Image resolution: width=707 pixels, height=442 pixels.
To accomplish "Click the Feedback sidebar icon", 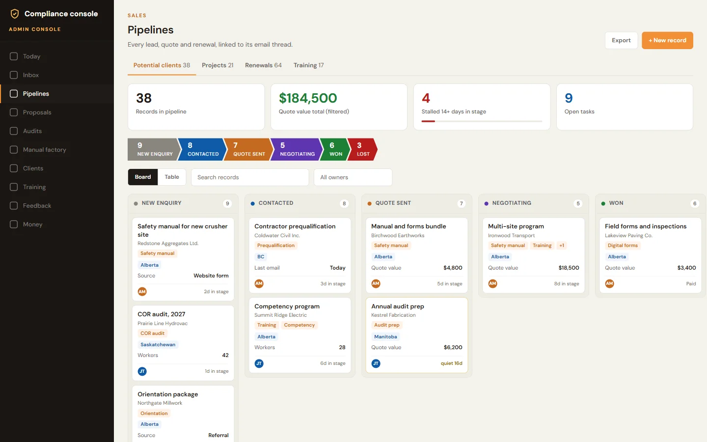I will (x=14, y=206).
